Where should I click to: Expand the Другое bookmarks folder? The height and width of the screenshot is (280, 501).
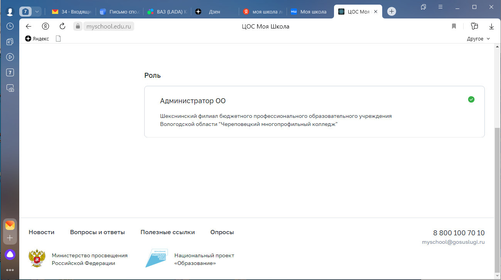pos(478,39)
